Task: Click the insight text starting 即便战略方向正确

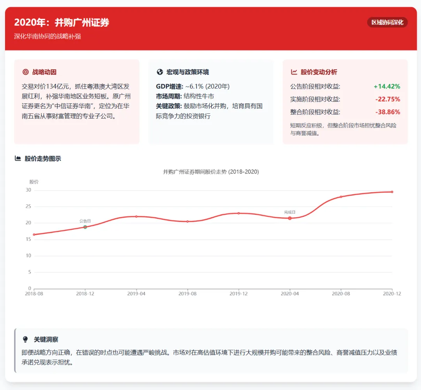Action: pos(209,357)
